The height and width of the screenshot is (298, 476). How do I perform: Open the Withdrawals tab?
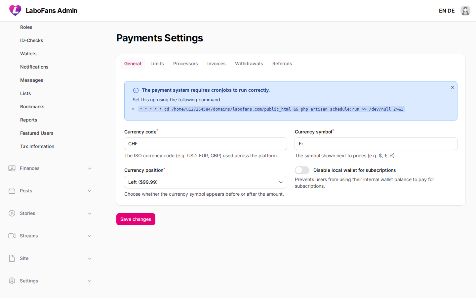tap(249, 64)
